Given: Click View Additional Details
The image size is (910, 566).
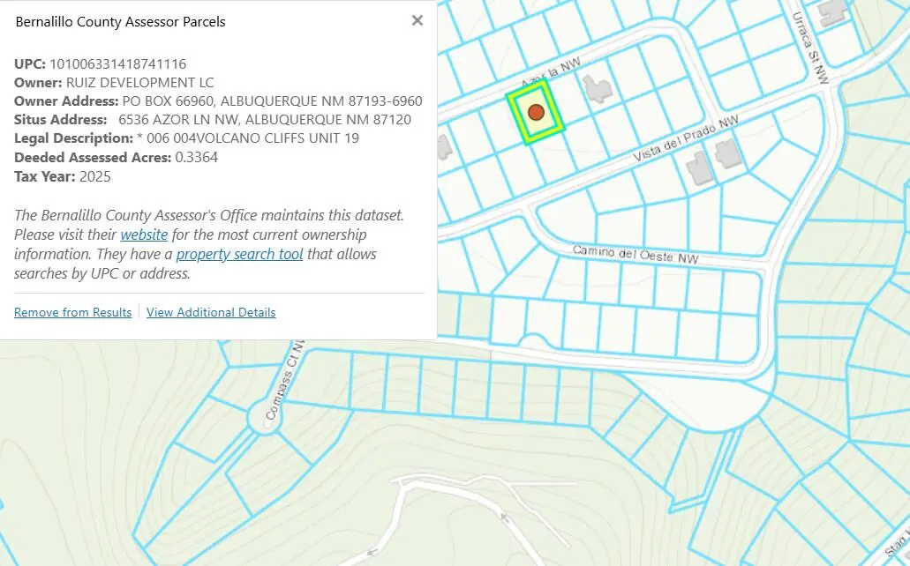Looking at the screenshot, I should click(x=211, y=312).
